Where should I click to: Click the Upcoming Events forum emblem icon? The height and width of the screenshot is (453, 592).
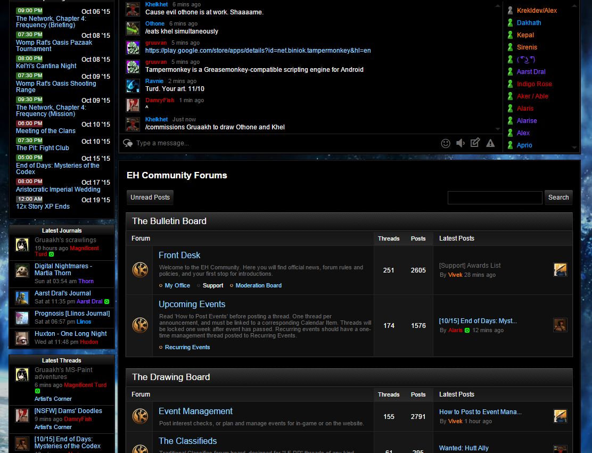[x=140, y=325]
